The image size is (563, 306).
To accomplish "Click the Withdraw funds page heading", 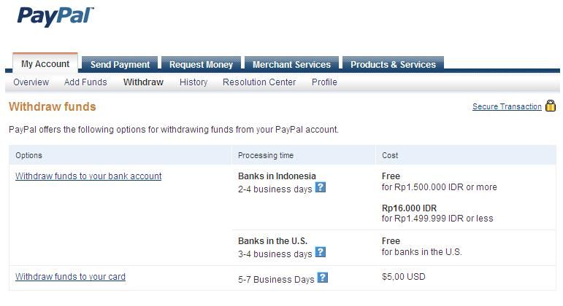I will pos(53,107).
